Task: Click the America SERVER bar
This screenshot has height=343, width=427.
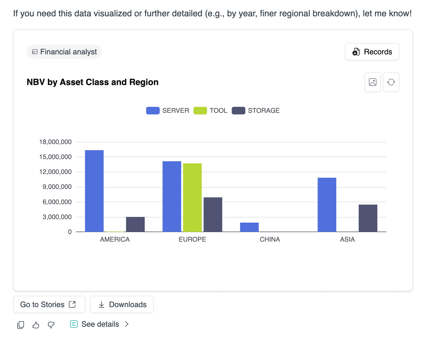Action: (x=94, y=191)
